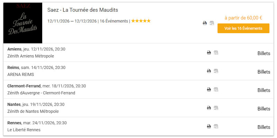
Task: Click the store icon for the Clermont-Ferrand event
Action: pos(216,89)
